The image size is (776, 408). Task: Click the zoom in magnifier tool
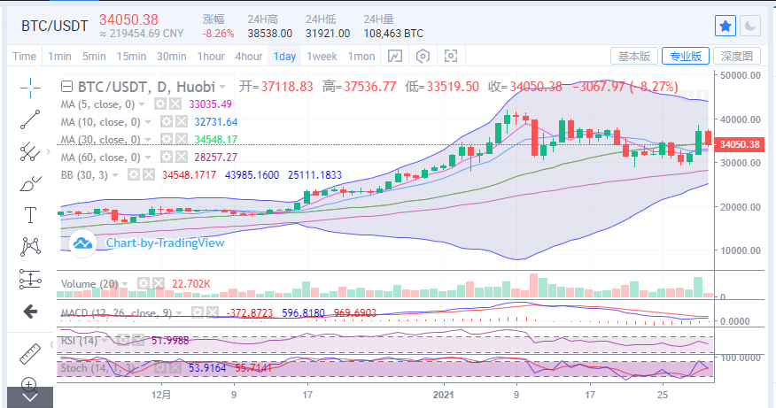pyautogui.click(x=28, y=384)
